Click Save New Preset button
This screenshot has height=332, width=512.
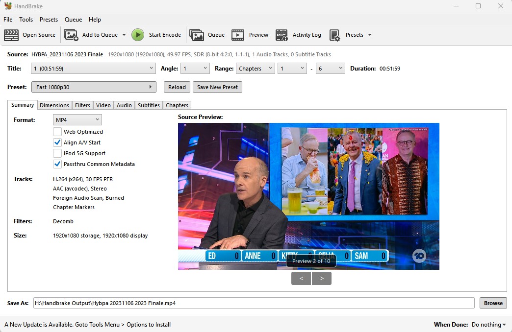(x=217, y=87)
